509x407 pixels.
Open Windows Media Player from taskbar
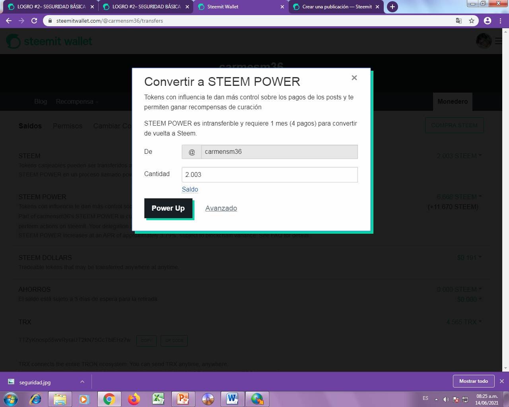(x=84, y=399)
